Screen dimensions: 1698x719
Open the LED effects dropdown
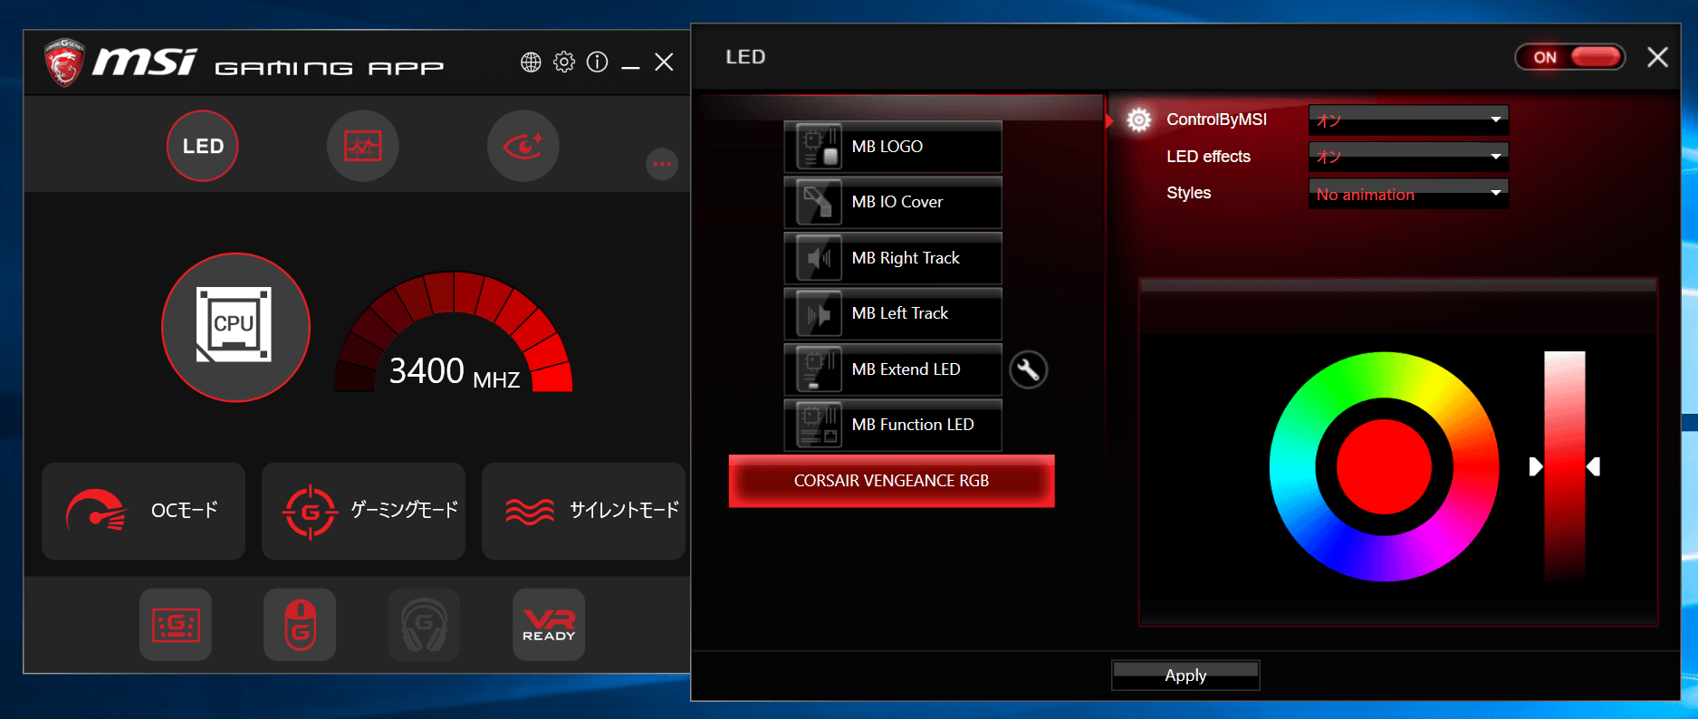click(x=1408, y=157)
